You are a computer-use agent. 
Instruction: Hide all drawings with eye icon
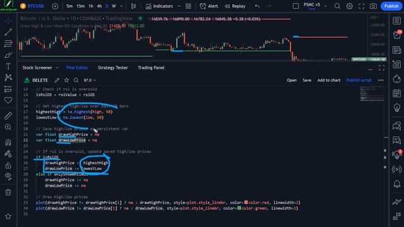8,177
